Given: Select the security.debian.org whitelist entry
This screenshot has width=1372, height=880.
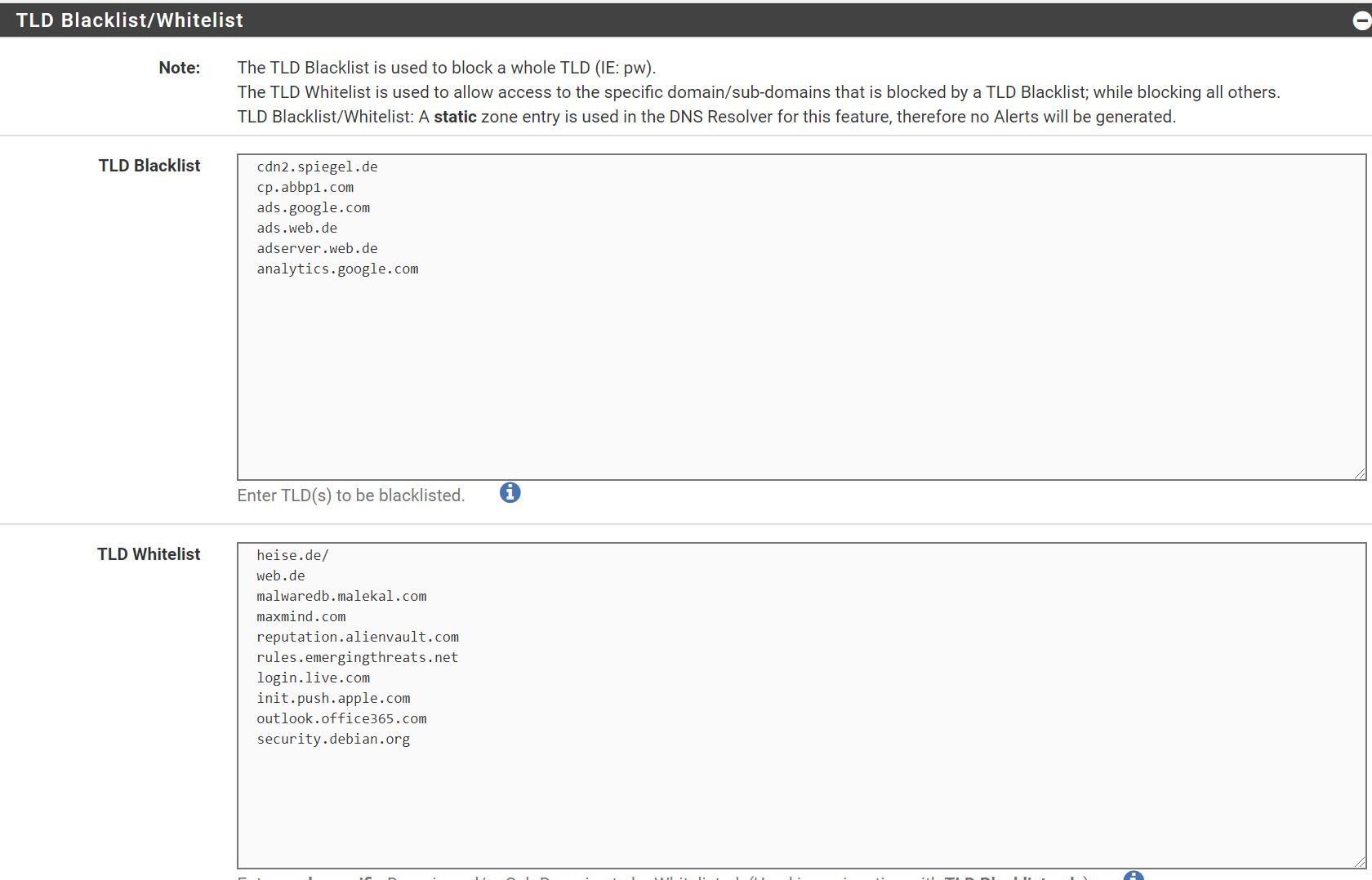Looking at the screenshot, I should [x=333, y=739].
